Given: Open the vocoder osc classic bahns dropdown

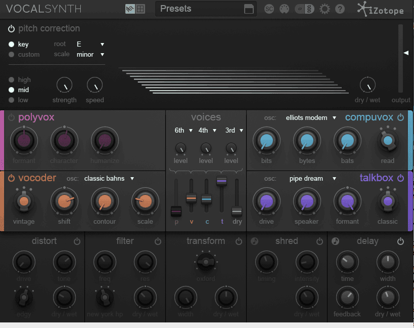Looking at the screenshot, I should [109, 179].
